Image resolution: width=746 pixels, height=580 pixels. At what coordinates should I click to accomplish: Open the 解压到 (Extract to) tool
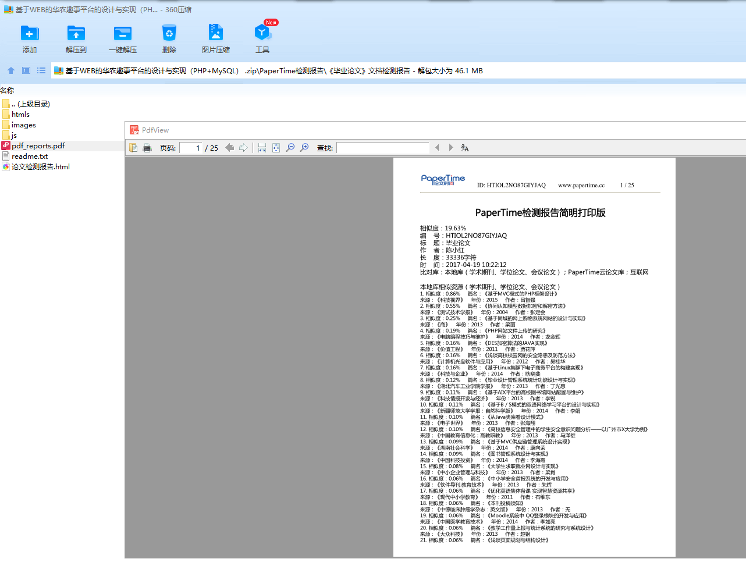point(76,33)
